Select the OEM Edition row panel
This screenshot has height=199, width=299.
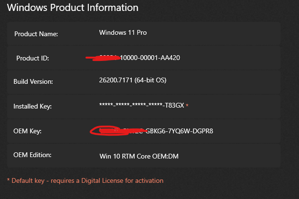coord(144,156)
